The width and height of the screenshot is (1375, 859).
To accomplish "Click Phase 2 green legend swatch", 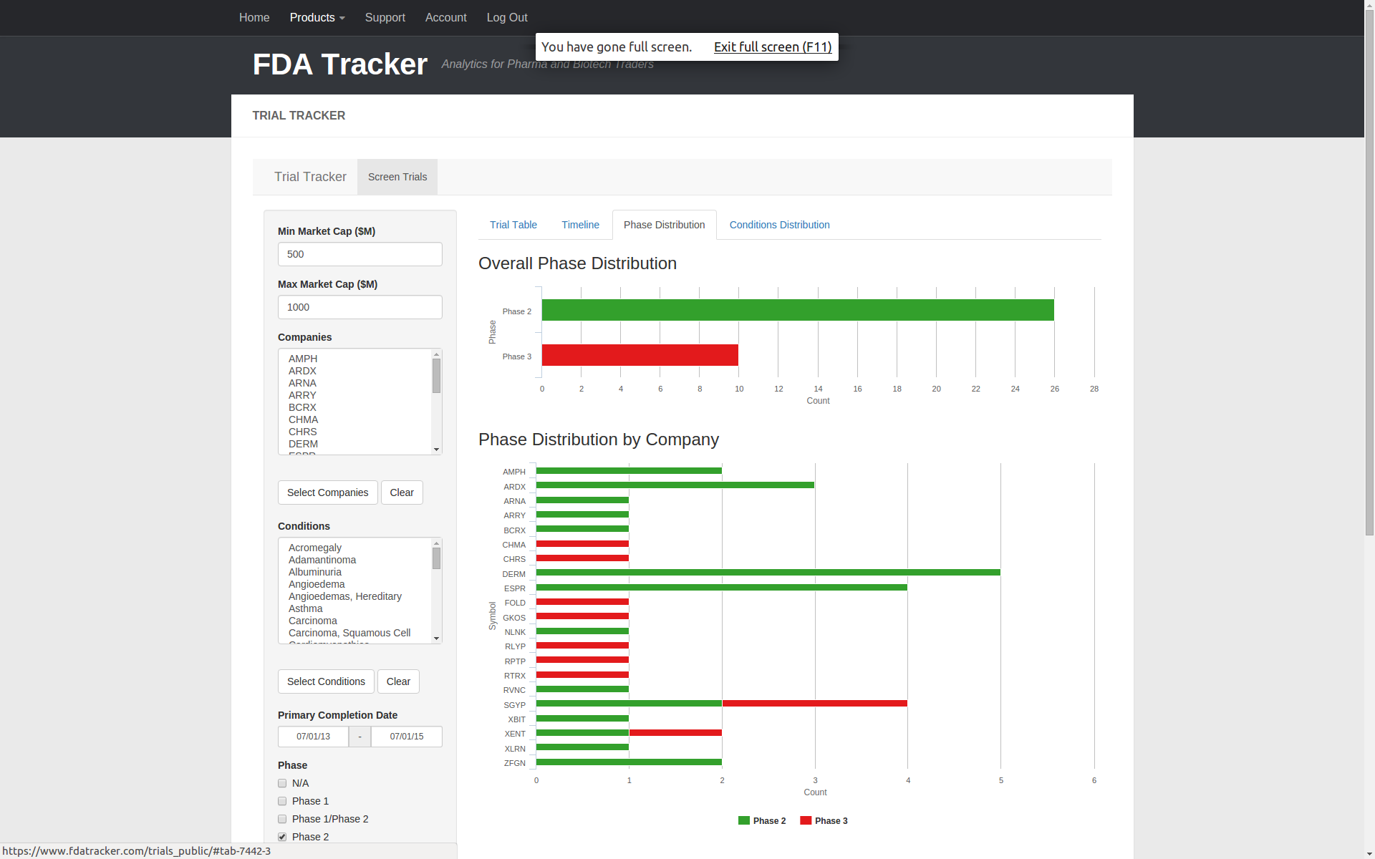I will click(743, 820).
